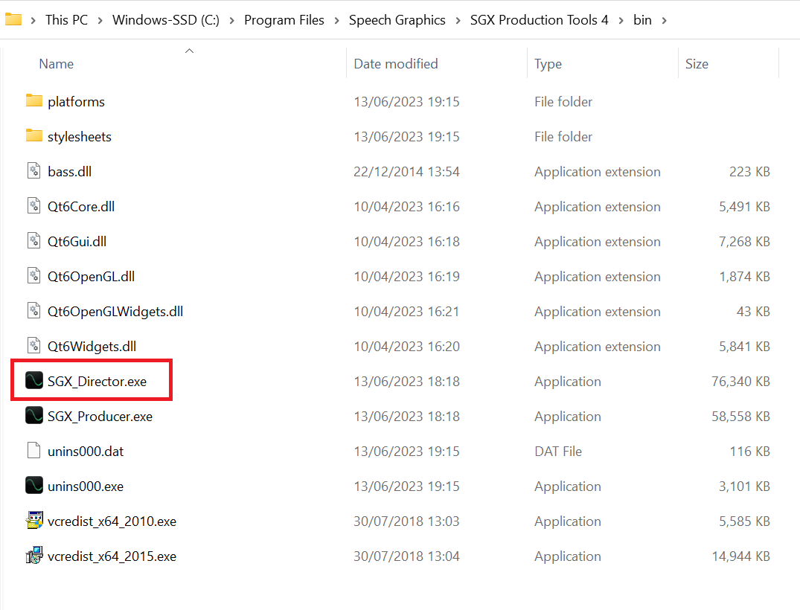Sort files by the Size column header

tap(697, 64)
